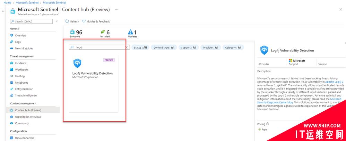Click Log4j Vulnerability Detection details heading
The width and height of the screenshot is (346, 141).
tap(292, 50)
